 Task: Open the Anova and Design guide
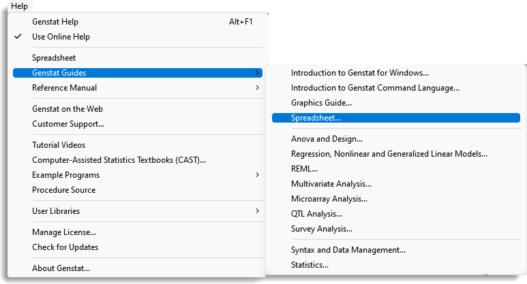point(396,139)
